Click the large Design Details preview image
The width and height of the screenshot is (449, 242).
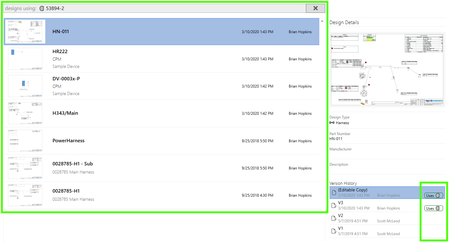(387, 70)
